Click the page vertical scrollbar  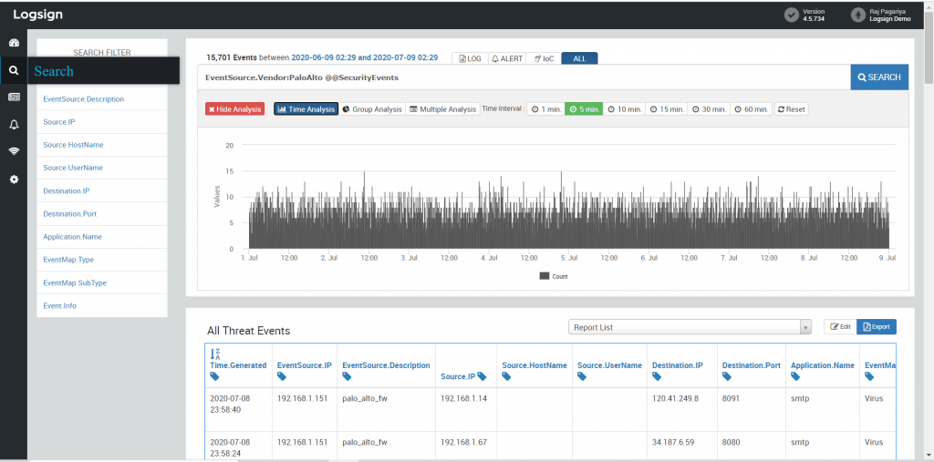[x=929, y=47]
